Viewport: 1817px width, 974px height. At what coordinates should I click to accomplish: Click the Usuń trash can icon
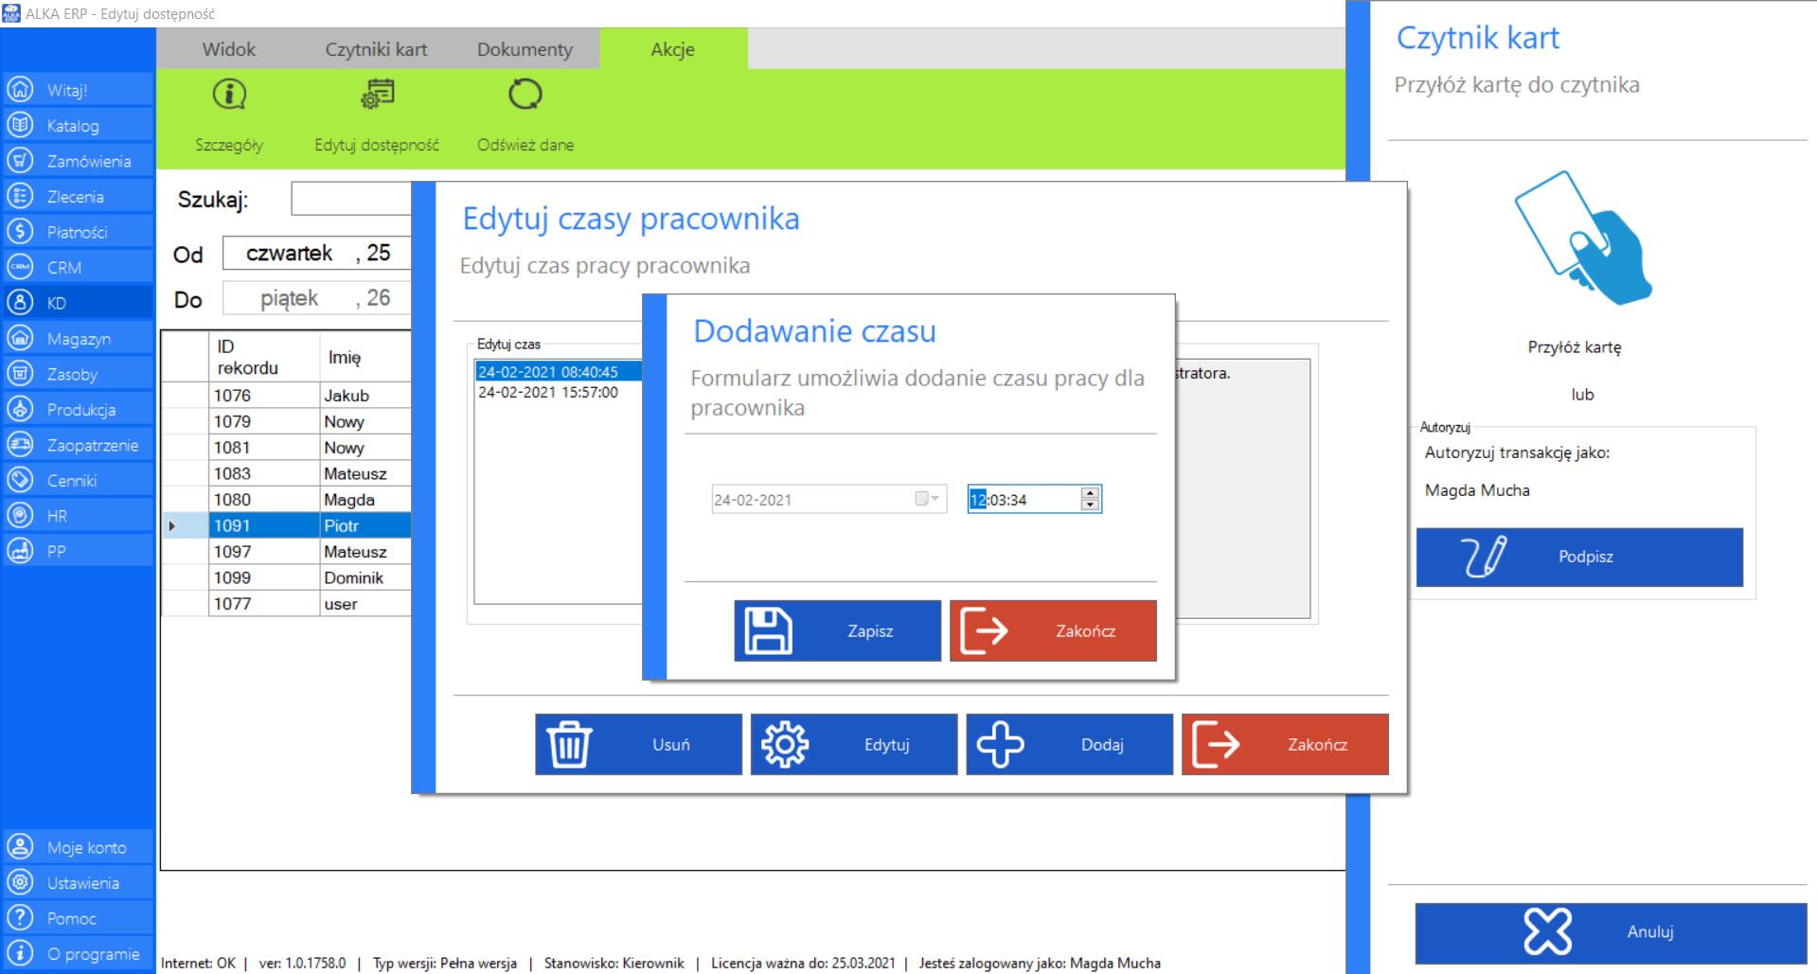pyautogui.click(x=569, y=745)
